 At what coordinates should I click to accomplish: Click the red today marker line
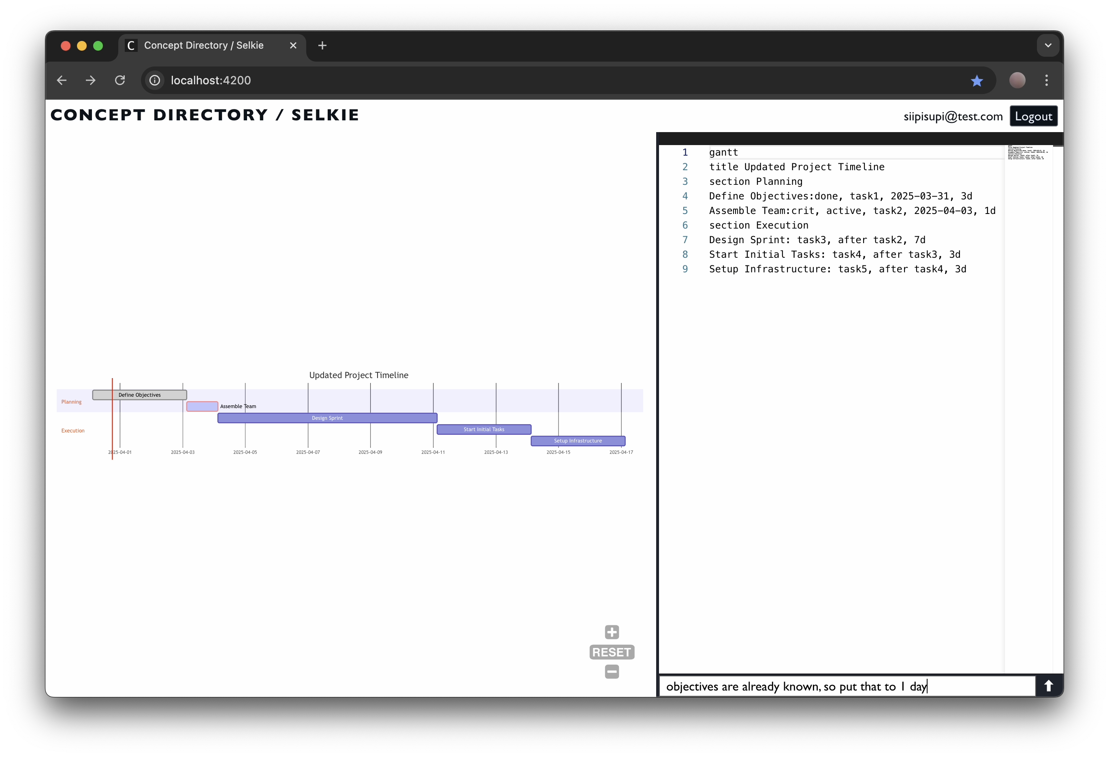coord(112,419)
